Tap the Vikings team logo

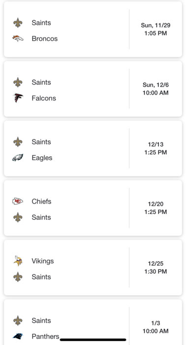click(18, 261)
